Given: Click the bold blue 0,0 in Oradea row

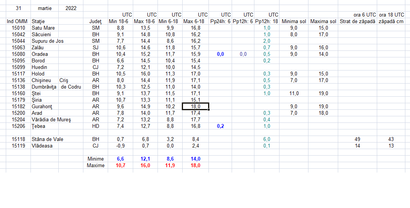Looking at the screenshot, I should pyautogui.click(x=220, y=54).
